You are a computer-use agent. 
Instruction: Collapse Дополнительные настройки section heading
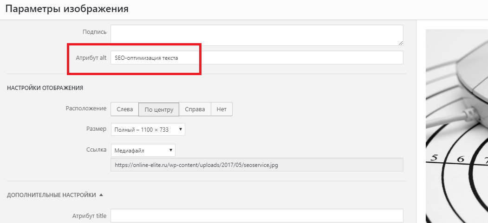[51, 195]
